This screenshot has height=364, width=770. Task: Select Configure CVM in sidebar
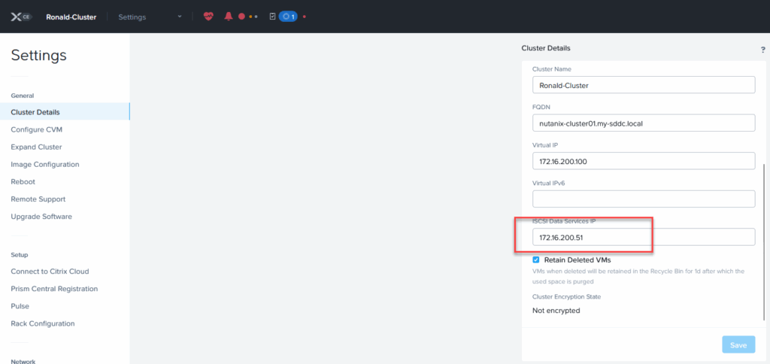36,129
